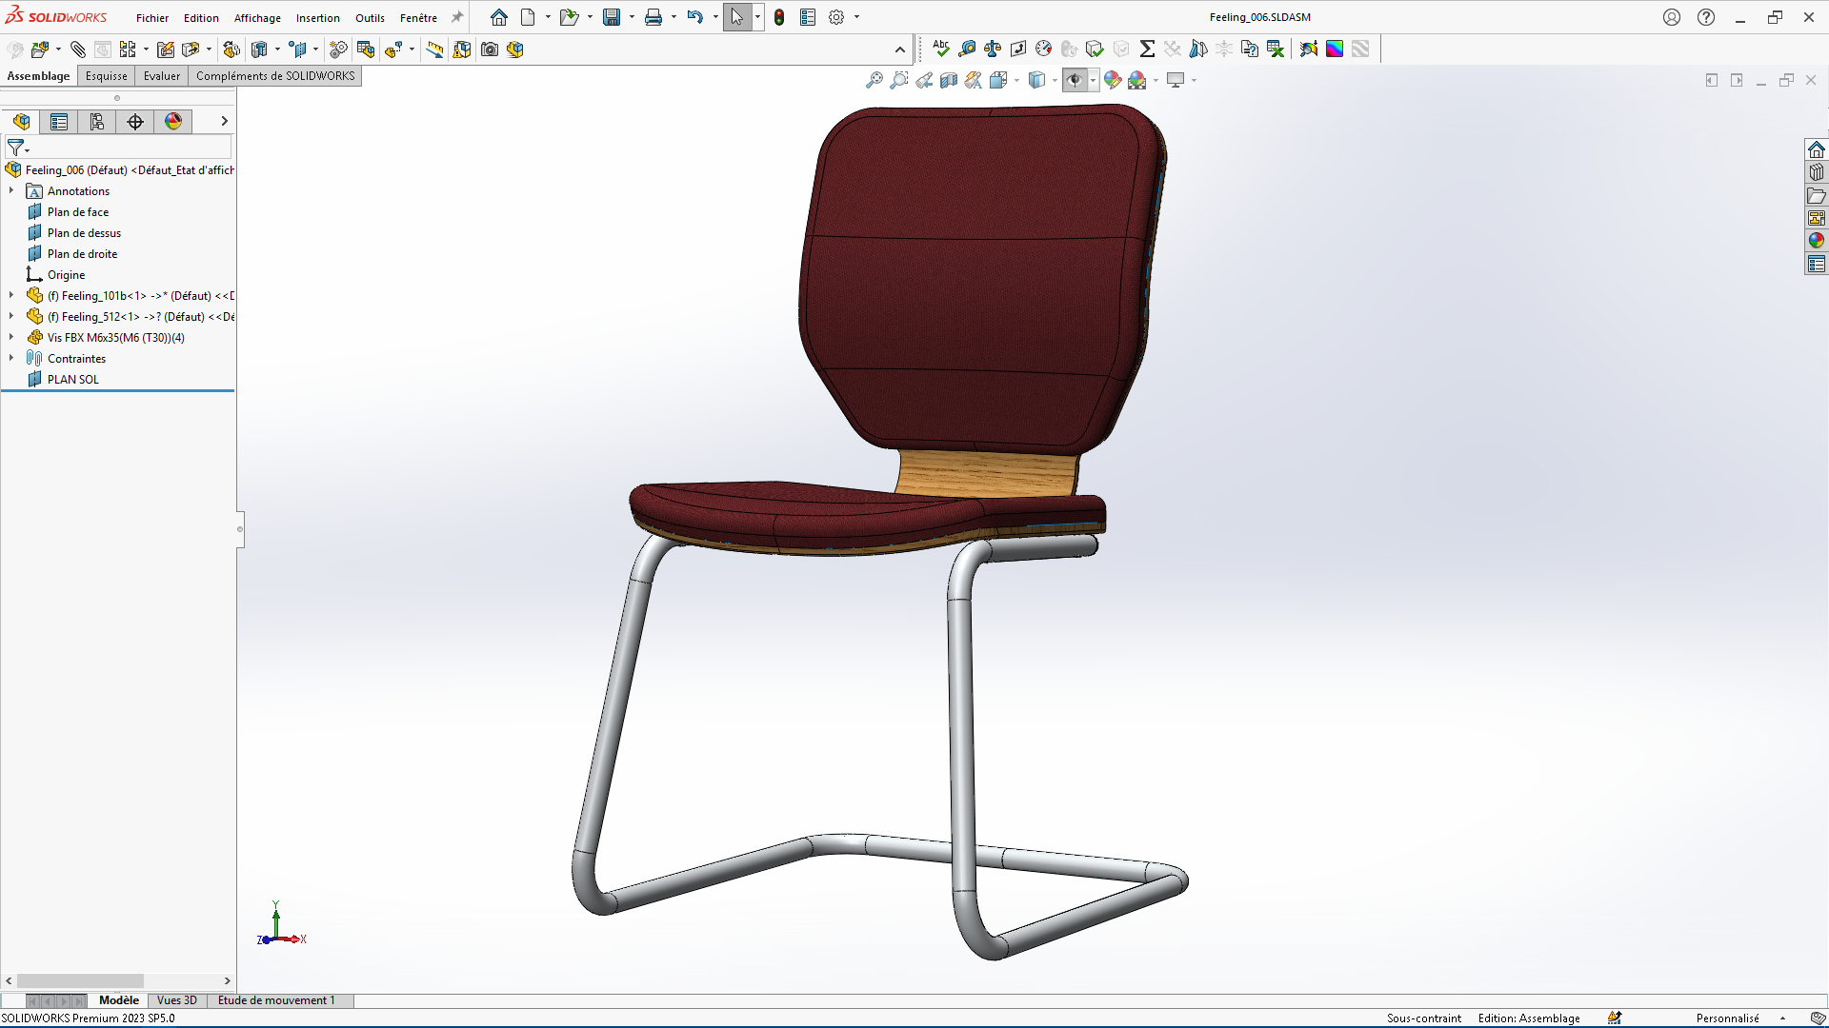Open the Affichage menu
The width and height of the screenshot is (1829, 1028).
pyautogui.click(x=257, y=18)
